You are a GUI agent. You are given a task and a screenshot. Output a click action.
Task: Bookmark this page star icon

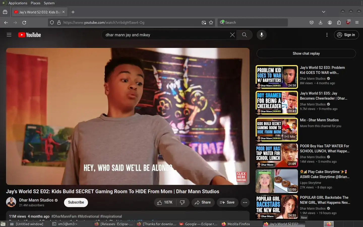click(211, 22)
